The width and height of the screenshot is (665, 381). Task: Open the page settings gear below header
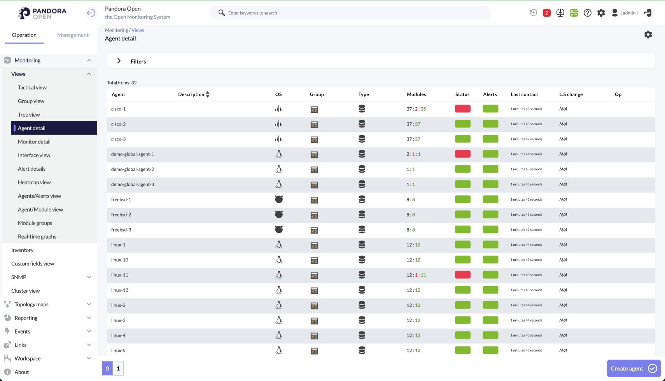[x=648, y=35]
